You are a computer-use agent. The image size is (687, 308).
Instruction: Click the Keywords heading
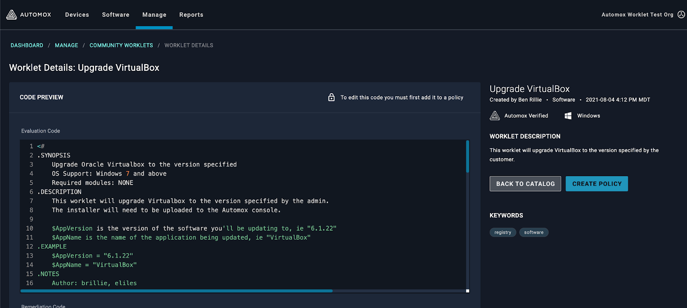coord(506,216)
